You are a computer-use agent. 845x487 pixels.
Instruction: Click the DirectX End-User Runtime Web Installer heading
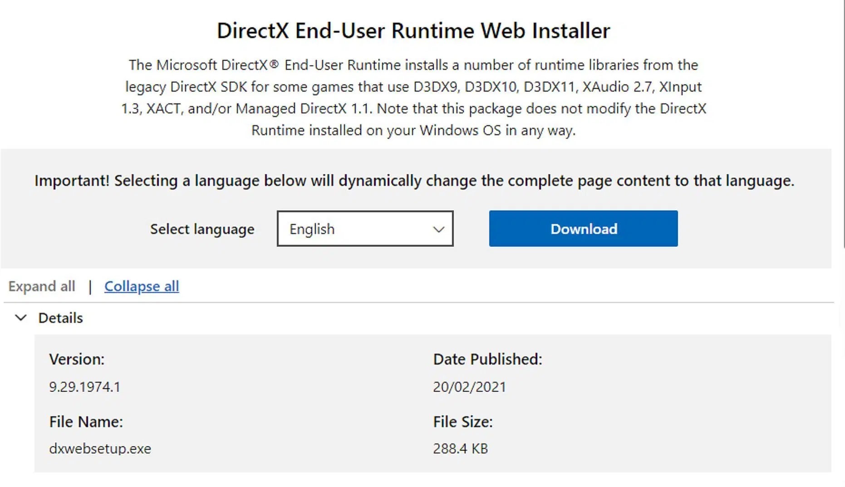(x=413, y=31)
